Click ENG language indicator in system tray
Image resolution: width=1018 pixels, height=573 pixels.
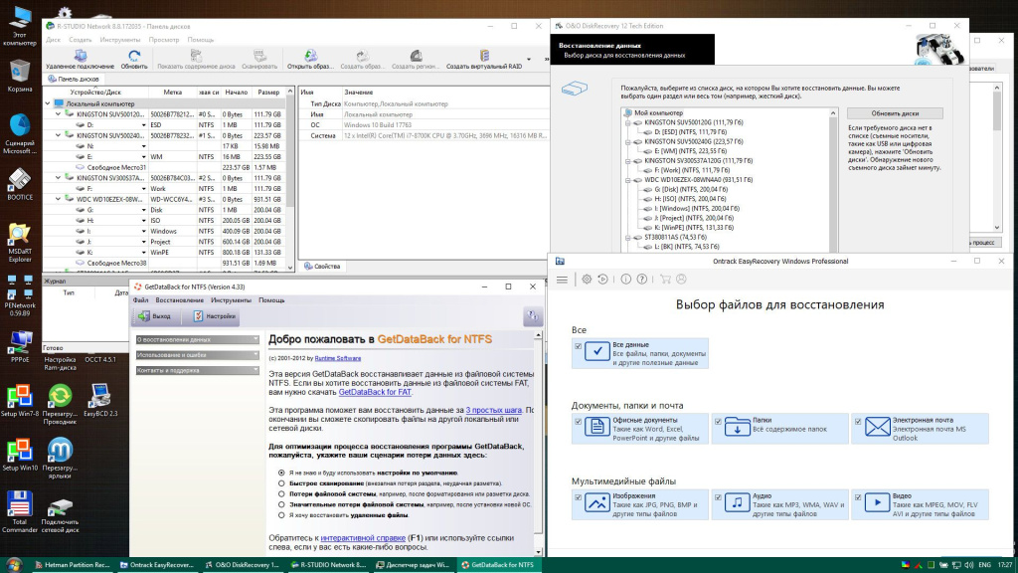984,565
